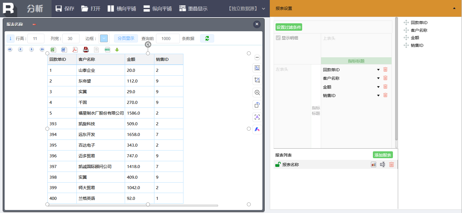Collapse the 报表设置 panel
This screenshot has width=462, height=213.
454,8
